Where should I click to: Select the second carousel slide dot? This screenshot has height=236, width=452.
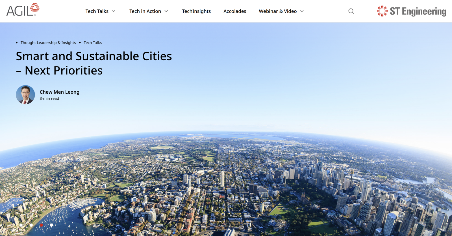click(31, 225)
